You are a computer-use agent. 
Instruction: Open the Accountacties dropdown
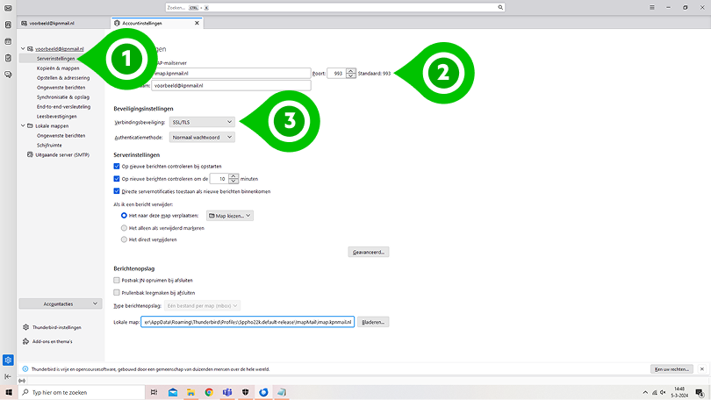click(61, 304)
